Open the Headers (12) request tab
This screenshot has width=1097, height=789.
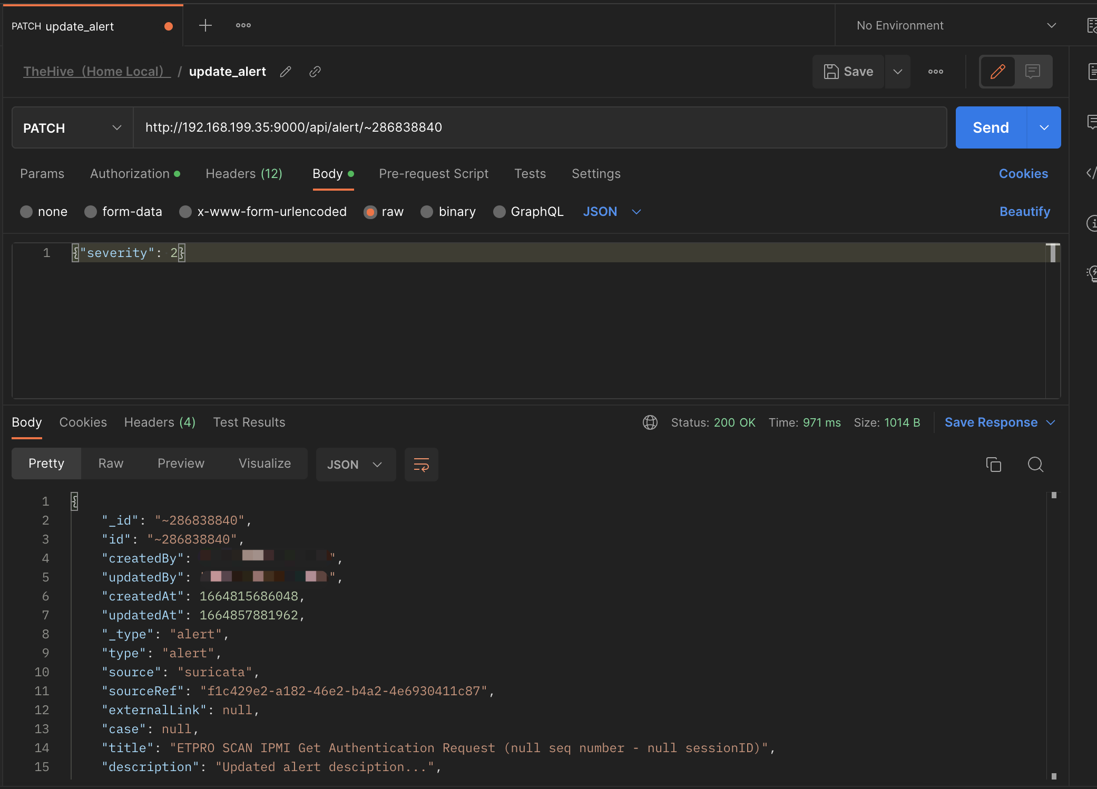(x=244, y=174)
